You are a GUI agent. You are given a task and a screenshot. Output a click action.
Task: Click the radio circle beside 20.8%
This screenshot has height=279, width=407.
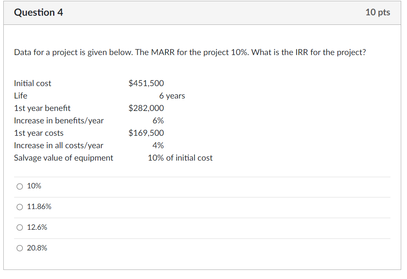pyautogui.click(x=19, y=248)
